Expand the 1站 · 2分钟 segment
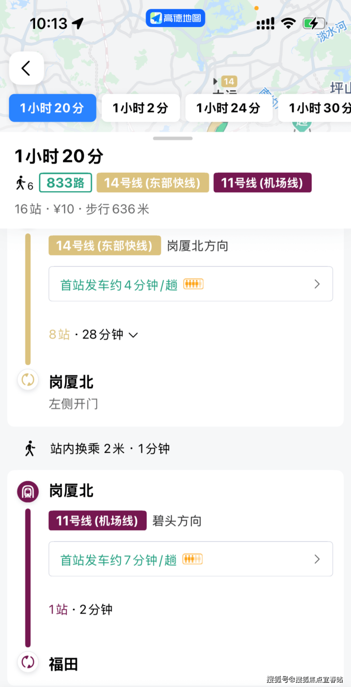This screenshot has width=351, height=687. tap(81, 610)
